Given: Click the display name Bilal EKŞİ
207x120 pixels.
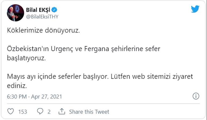Looking at the screenshot, I should (38, 10).
